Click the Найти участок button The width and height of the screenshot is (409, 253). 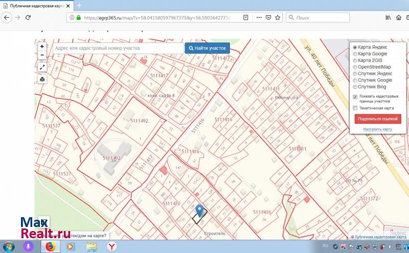pyautogui.click(x=207, y=48)
